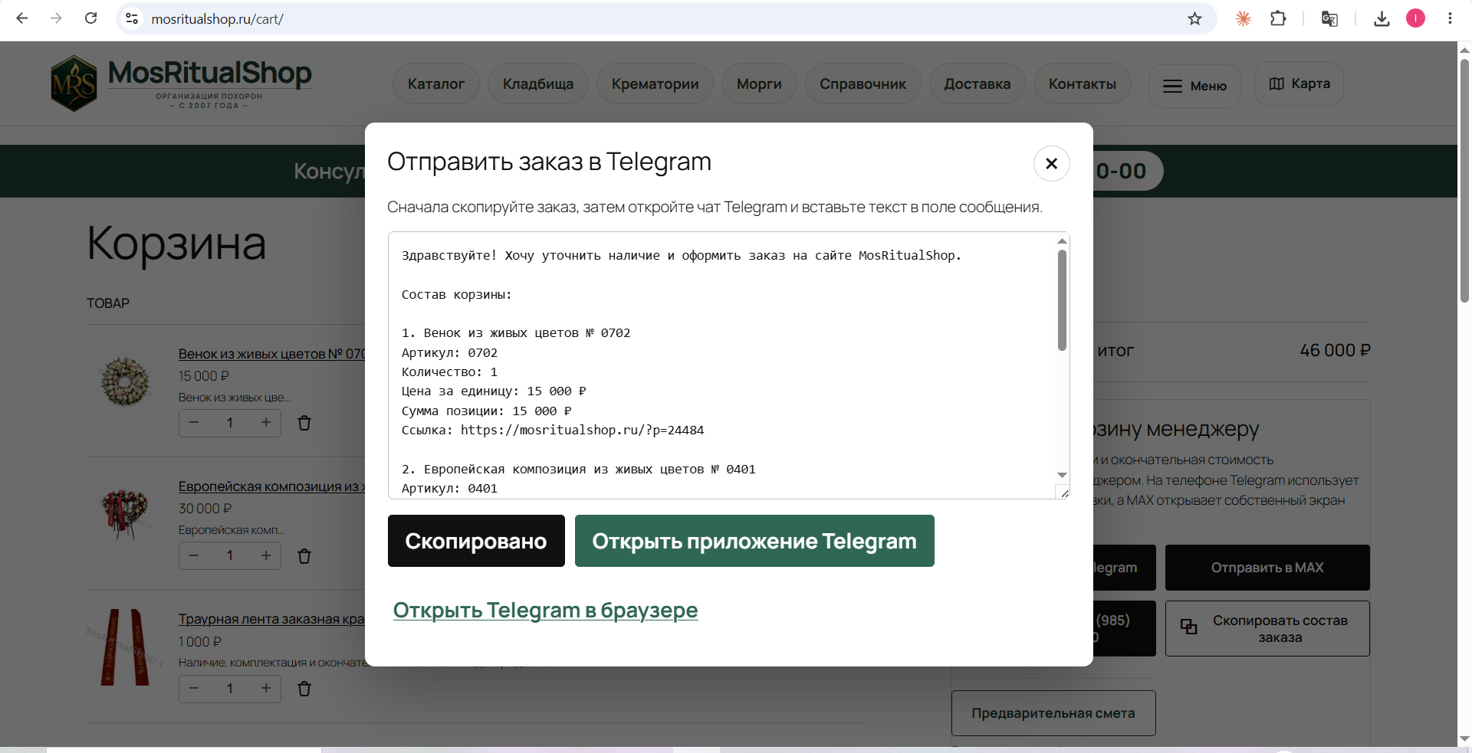This screenshot has width=1472, height=753.
Task: Follow Открыть Telegram в браузере link
Action: tap(545, 611)
